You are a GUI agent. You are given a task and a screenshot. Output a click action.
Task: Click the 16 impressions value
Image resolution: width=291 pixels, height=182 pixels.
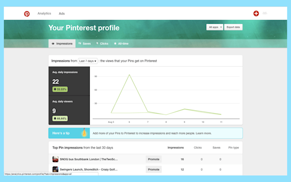tap(182, 159)
